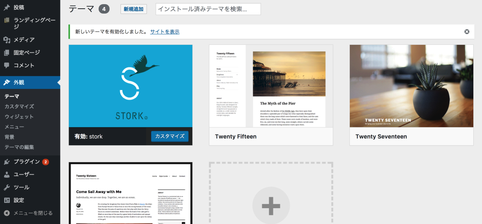Click the 有効: stork label
Viewport: 482px width, 224px height.
point(88,137)
